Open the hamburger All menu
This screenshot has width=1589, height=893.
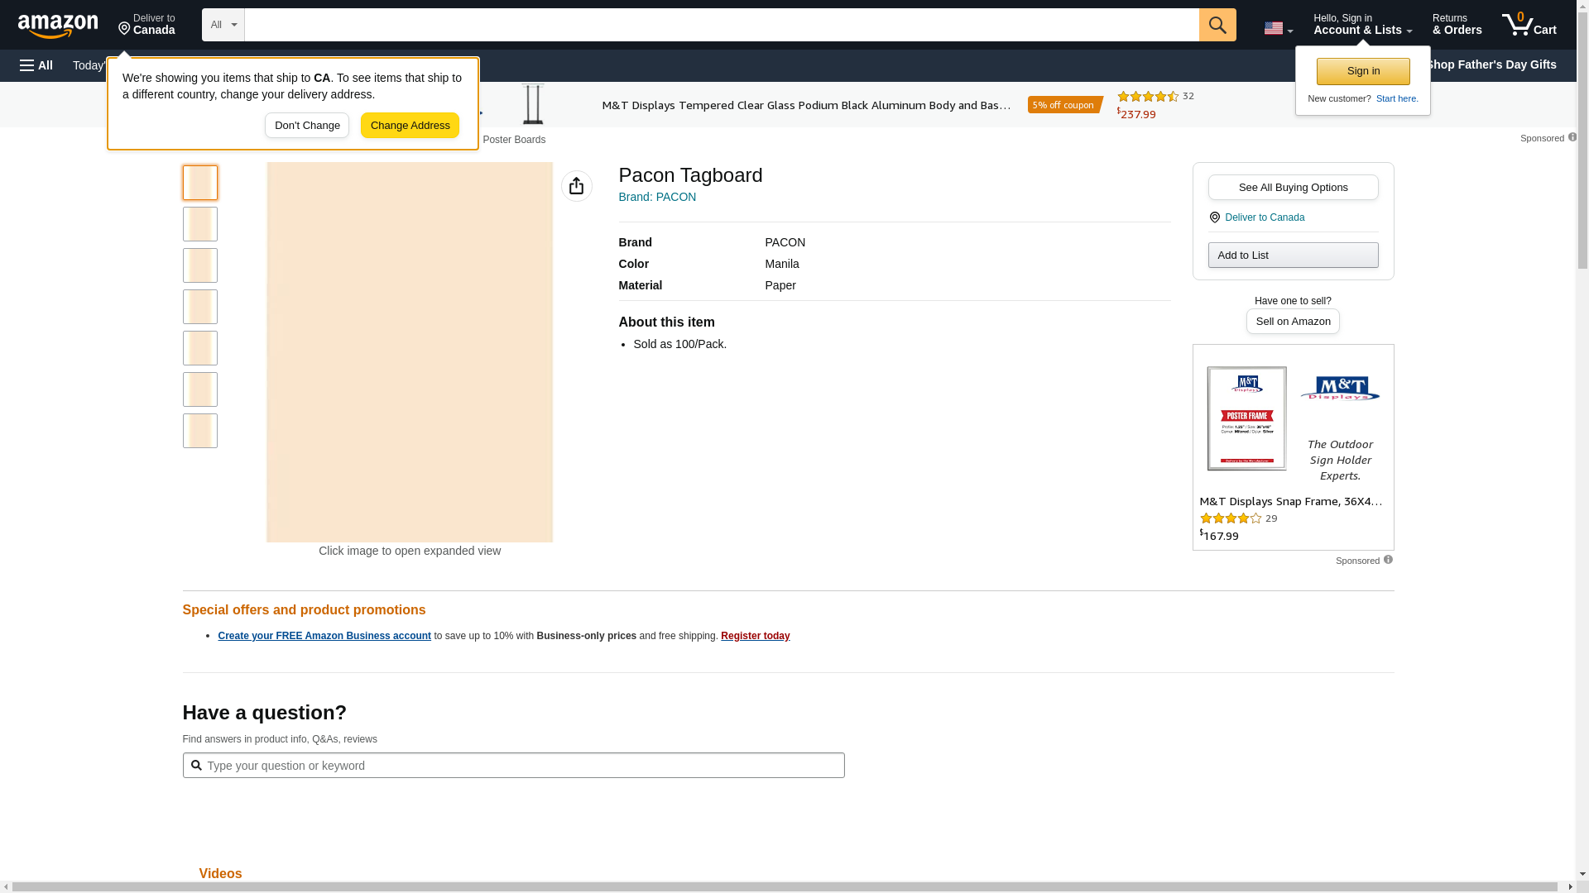(36, 65)
